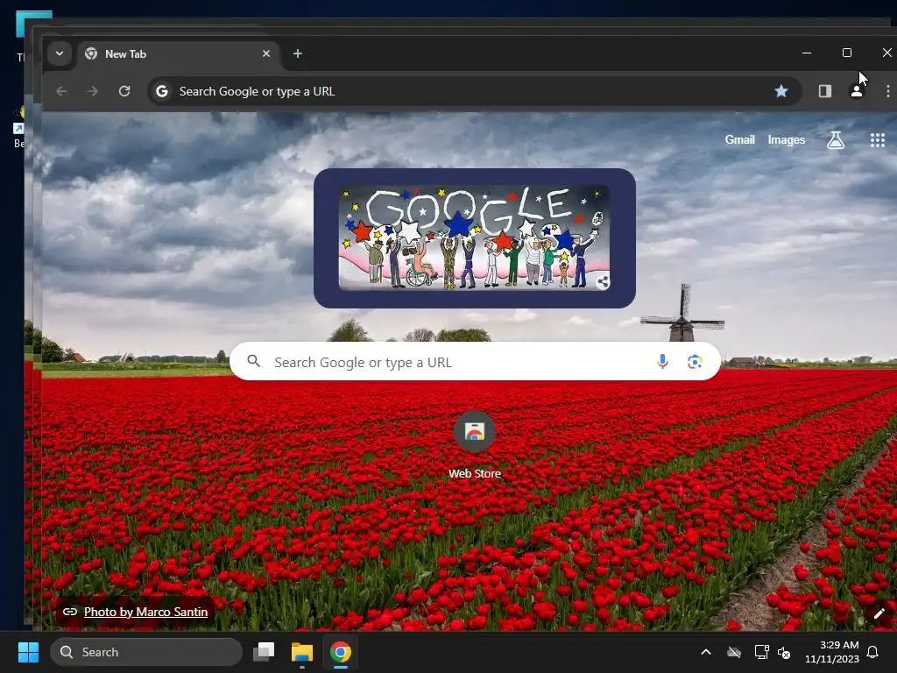The width and height of the screenshot is (897, 673).
Task: Click the cloud sync tray icon
Action: 734,652
